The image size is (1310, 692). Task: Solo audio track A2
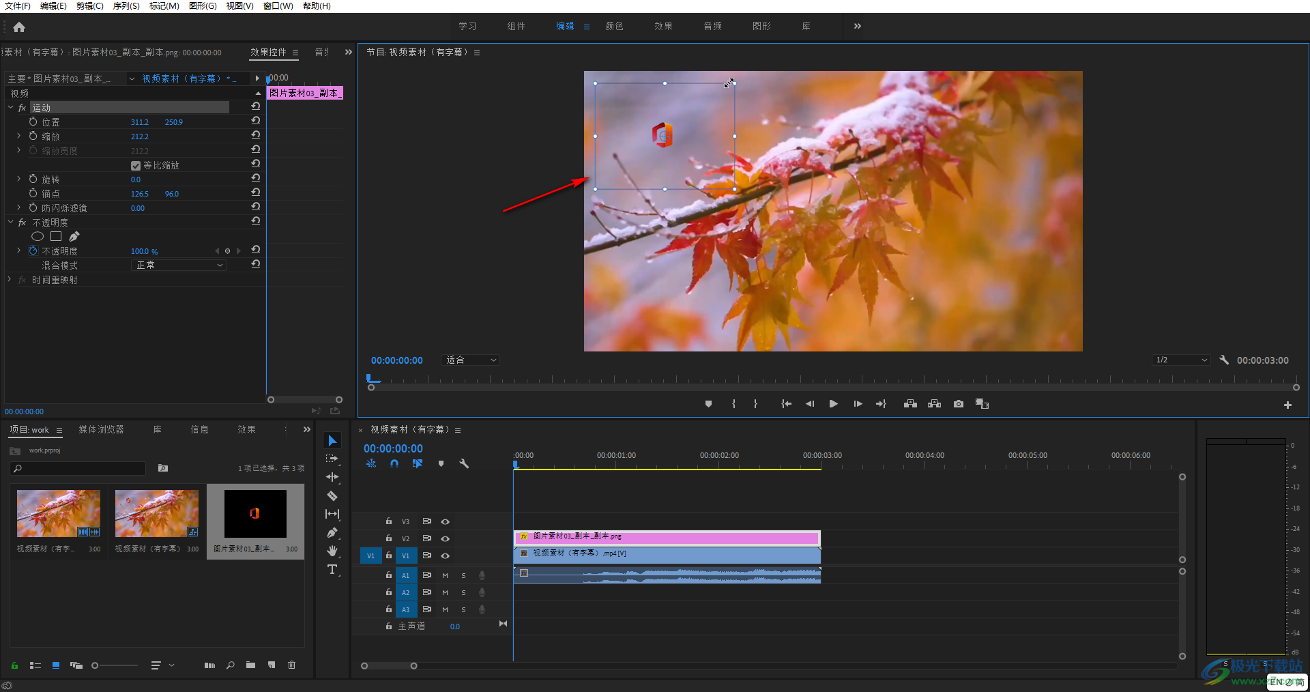tap(463, 592)
